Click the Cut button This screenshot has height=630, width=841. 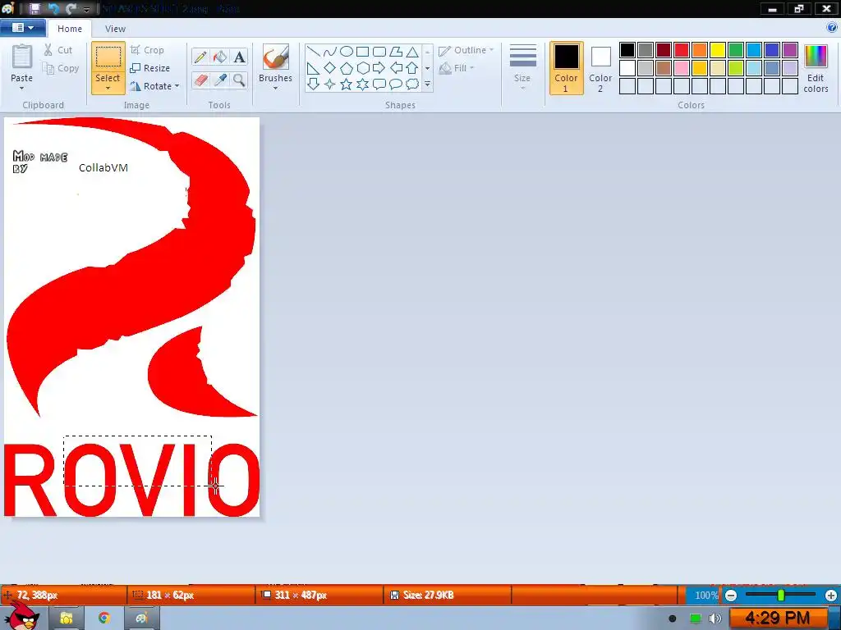58,50
